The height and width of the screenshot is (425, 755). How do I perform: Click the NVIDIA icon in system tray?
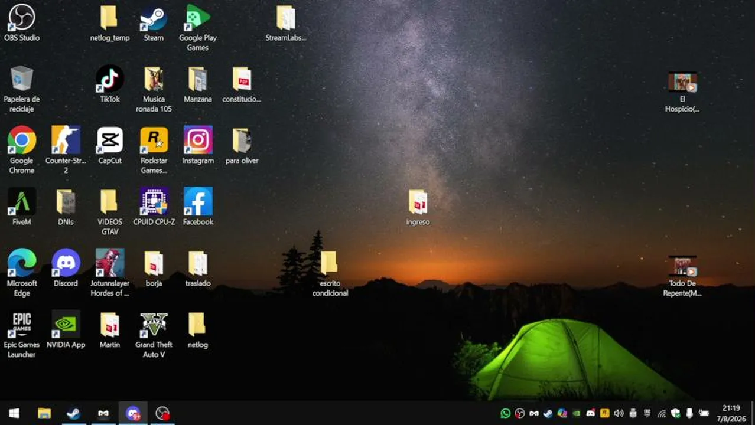(577, 413)
